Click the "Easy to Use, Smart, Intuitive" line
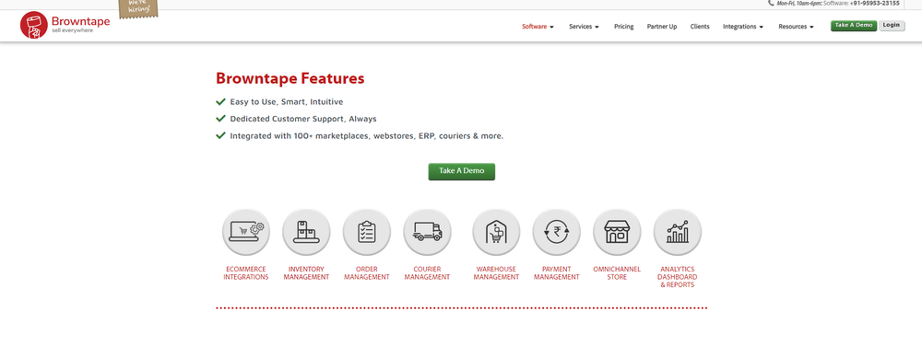The image size is (922, 358). (x=287, y=101)
